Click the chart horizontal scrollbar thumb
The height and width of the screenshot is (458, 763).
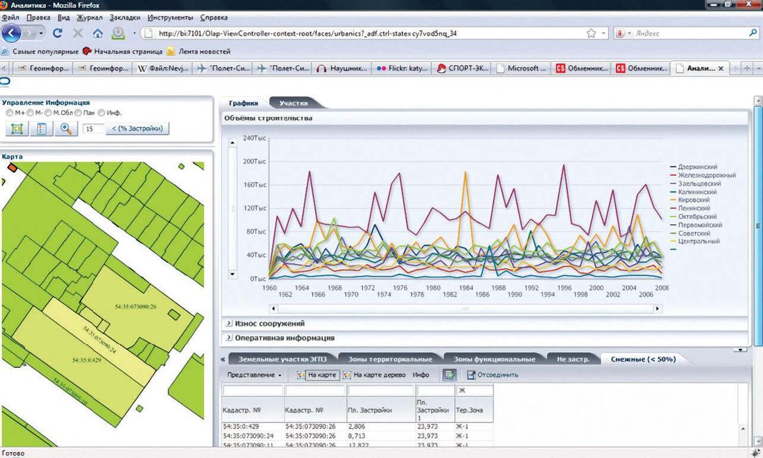coord(465,309)
